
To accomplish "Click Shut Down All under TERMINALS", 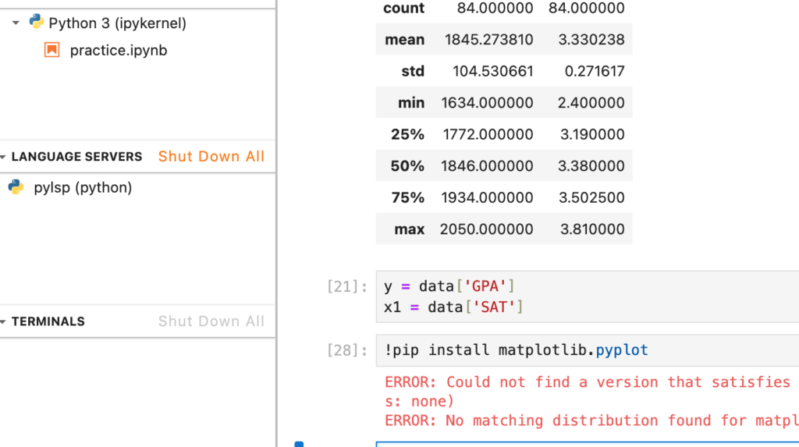I will 211,321.
